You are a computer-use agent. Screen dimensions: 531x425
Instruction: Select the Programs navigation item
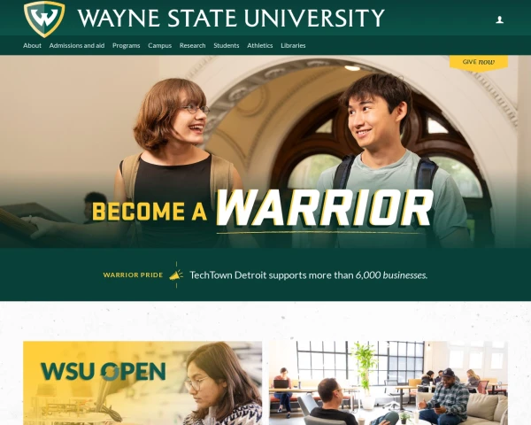[x=127, y=45]
